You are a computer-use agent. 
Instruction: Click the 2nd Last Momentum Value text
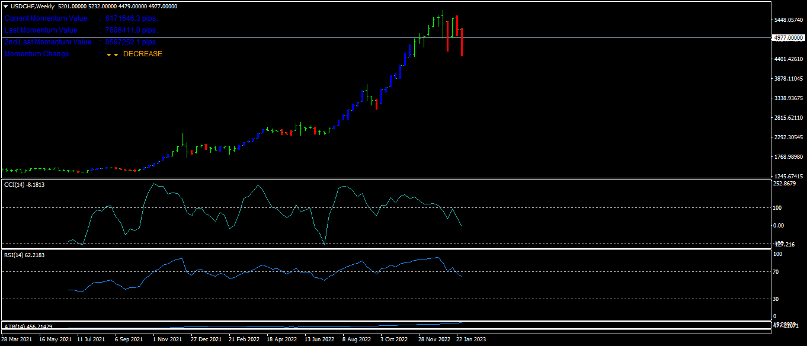tap(48, 42)
